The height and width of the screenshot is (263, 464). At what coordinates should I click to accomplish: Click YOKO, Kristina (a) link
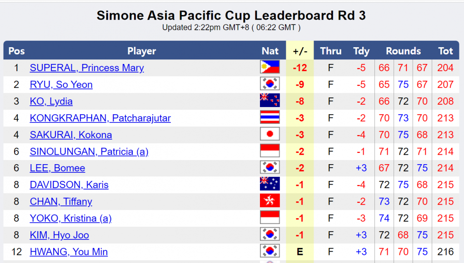point(70,219)
